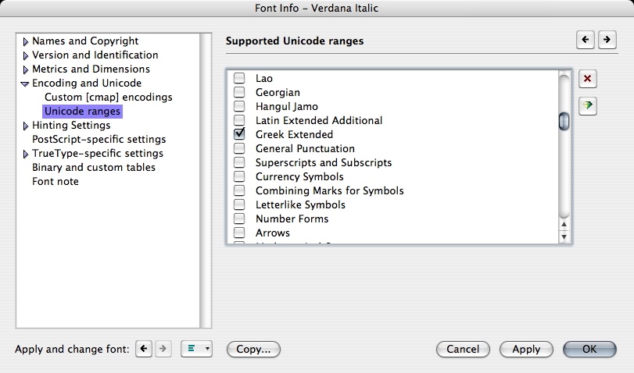Image resolution: width=634 pixels, height=373 pixels.
Task: Expand Version and Identification section
Action: (x=26, y=55)
